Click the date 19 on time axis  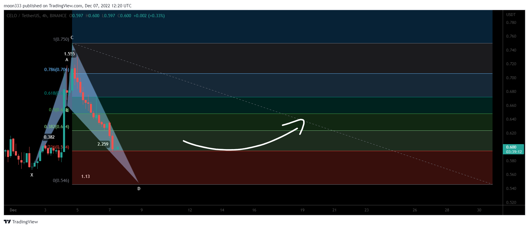[x=302, y=210]
